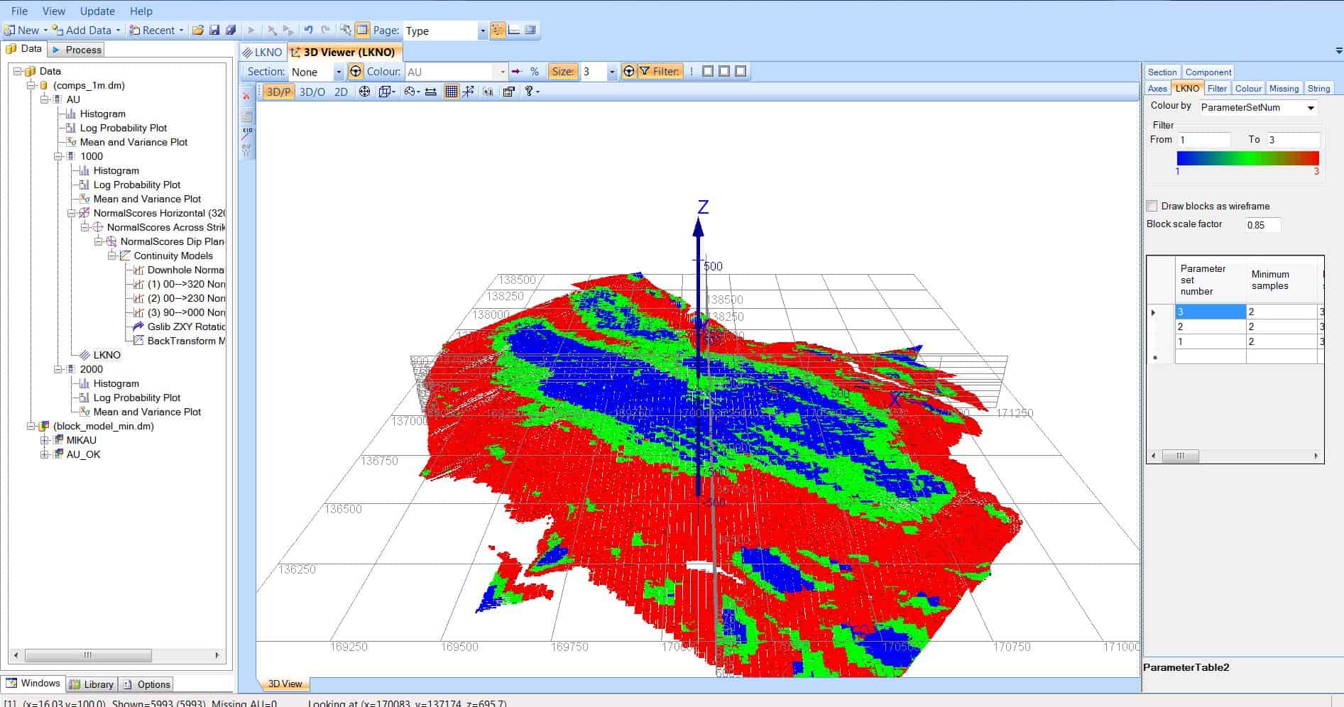The width and height of the screenshot is (1344, 707).
Task: Click the Block scale factor input field
Action: (x=1263, y=225)
